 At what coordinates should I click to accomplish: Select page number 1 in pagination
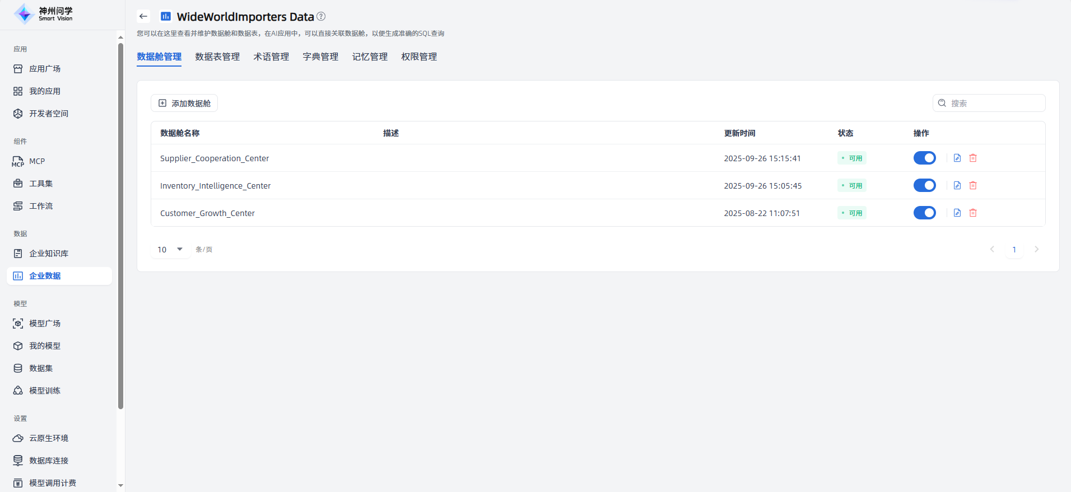click(x=1014, y=250)
